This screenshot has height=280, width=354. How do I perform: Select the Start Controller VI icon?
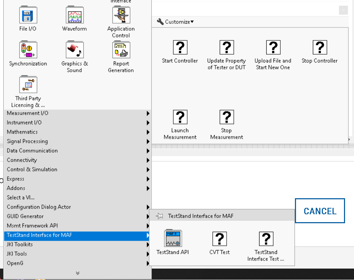pos(180,47)
